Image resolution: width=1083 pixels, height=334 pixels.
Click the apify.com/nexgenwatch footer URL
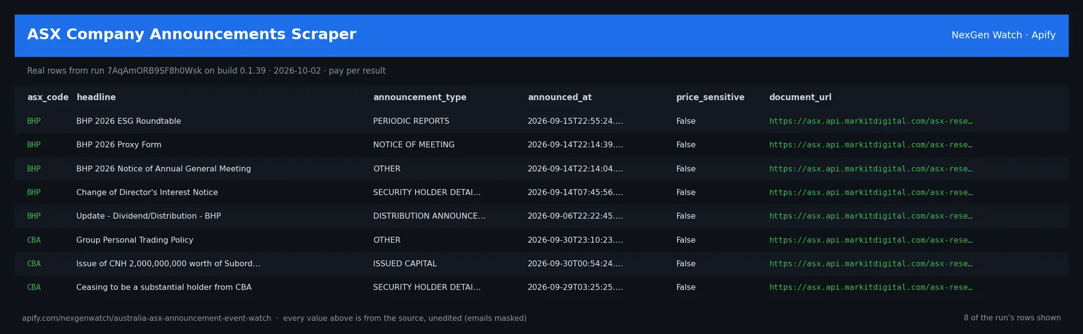click(147, 318)
